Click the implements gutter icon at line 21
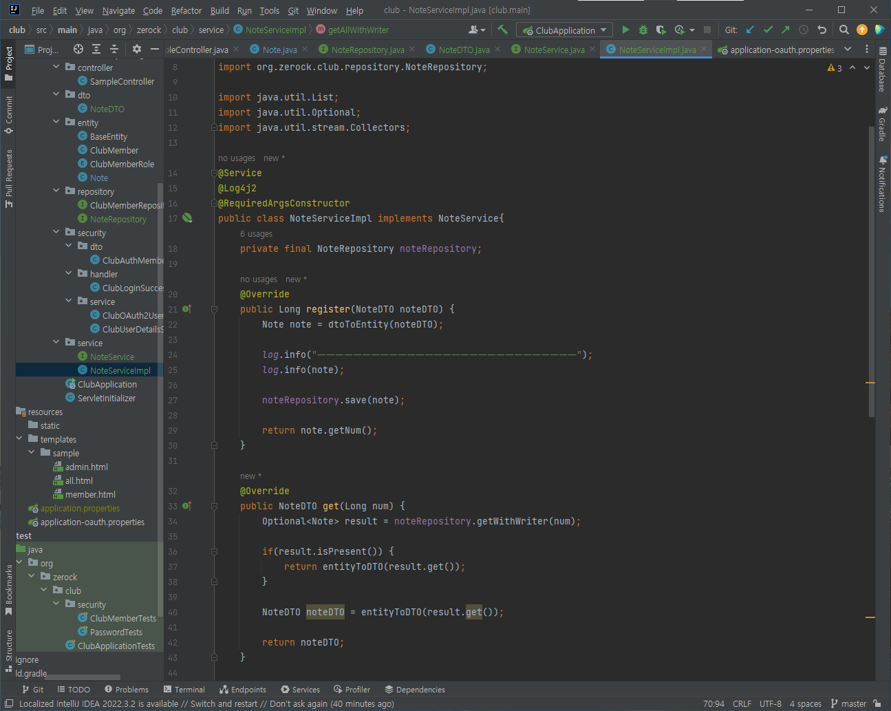 coord(187,309)
